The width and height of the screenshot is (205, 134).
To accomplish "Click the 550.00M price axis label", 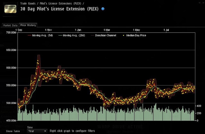I will [11, 85].
